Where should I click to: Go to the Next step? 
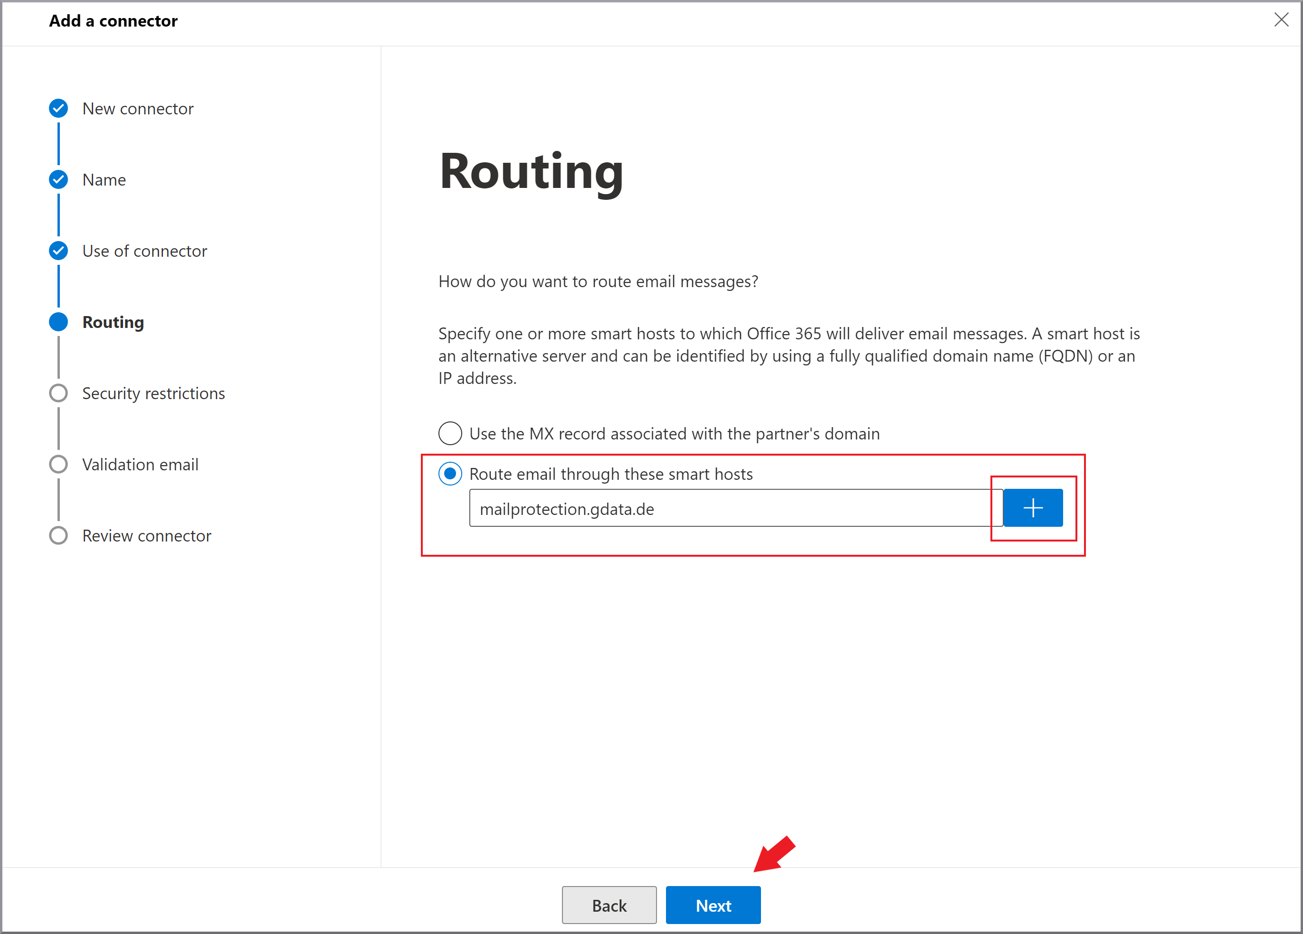(x=713, y=906)
